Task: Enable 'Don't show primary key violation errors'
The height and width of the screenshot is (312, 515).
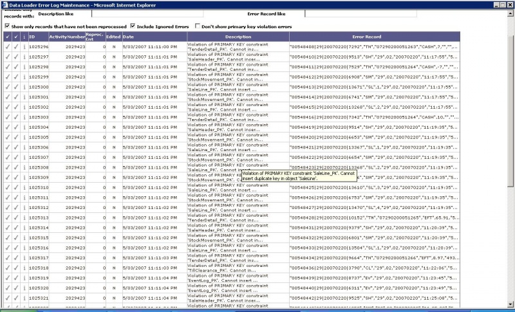Action: pos(198,26)
